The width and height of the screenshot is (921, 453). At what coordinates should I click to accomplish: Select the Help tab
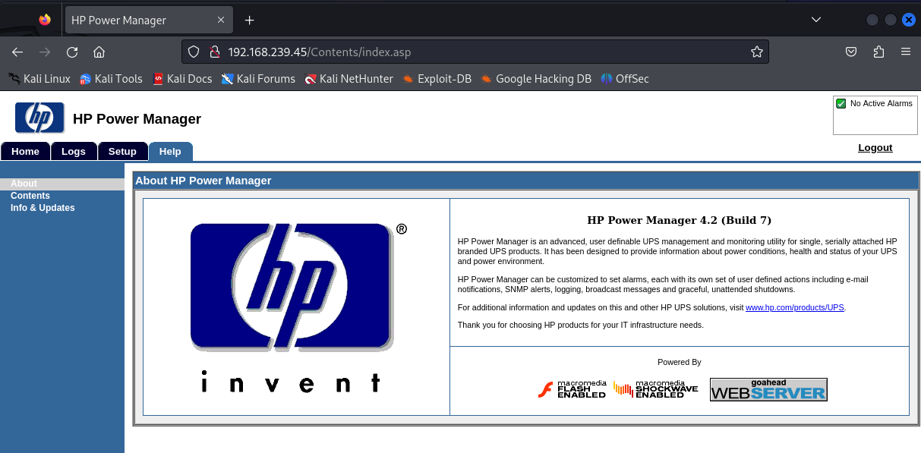click(x=170, y=151)
